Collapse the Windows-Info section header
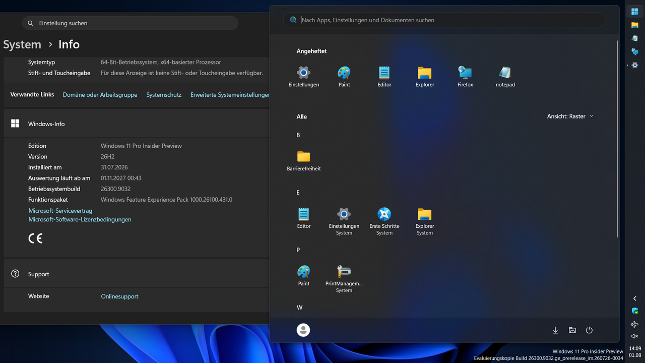 tap(137, 124)
